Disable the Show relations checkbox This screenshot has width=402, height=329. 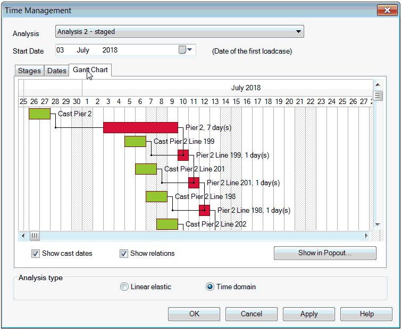124,254
